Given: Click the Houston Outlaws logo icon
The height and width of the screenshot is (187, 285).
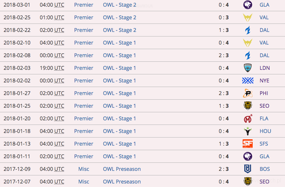Looking at the screenshot, I should tap(247, 131).
